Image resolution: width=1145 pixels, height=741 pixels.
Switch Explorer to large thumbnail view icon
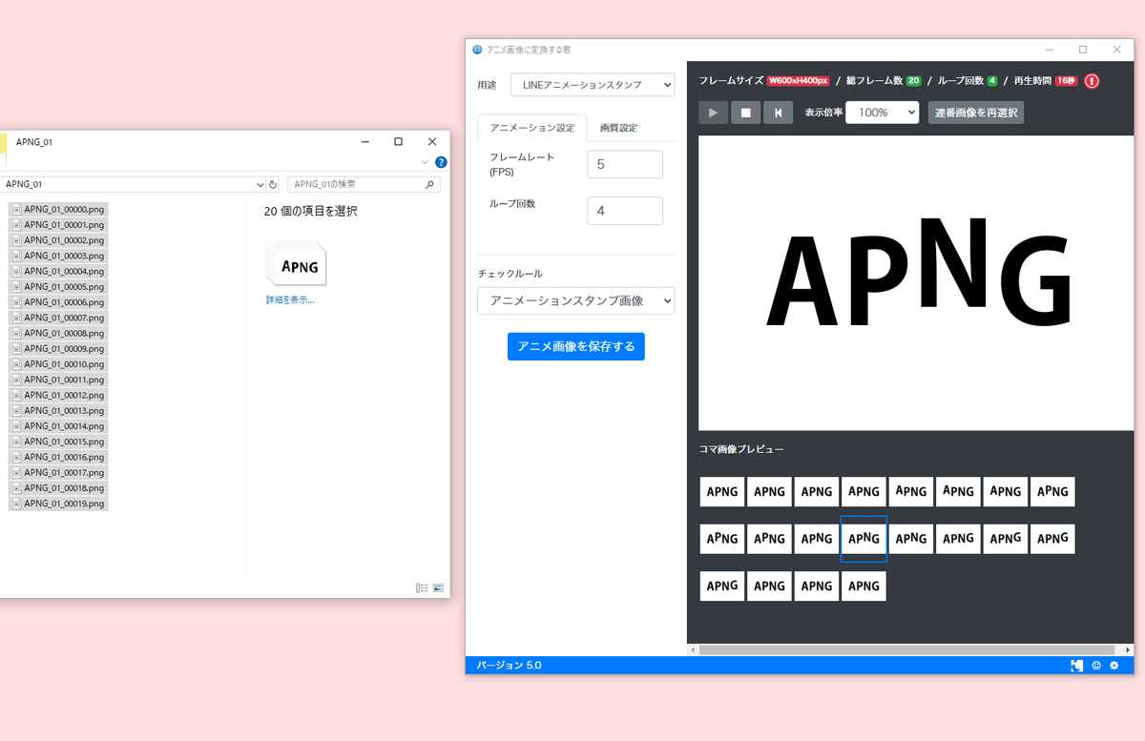(x=439, y=588)
